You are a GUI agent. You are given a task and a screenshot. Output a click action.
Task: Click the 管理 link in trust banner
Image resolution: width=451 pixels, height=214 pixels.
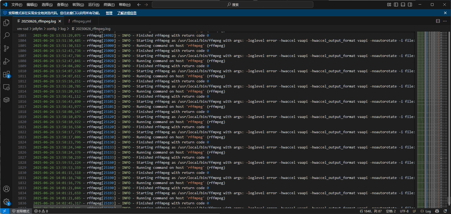[109, 13]
